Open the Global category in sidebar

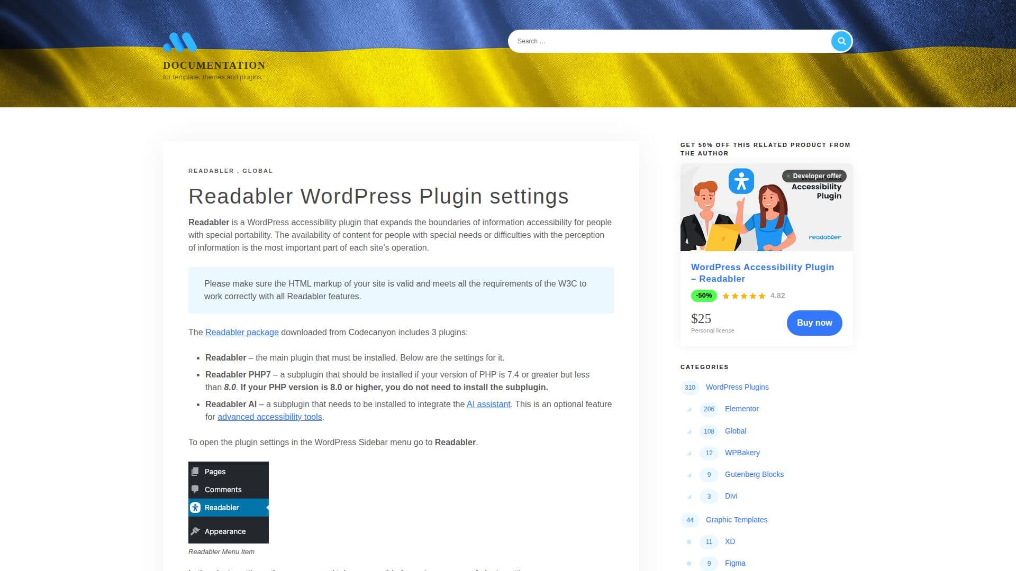(x=735, y=431)
